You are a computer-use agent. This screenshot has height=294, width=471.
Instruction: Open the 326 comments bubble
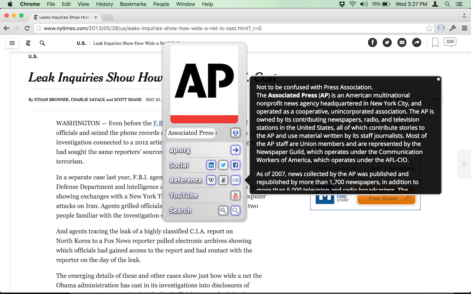(x=450, y=42)
